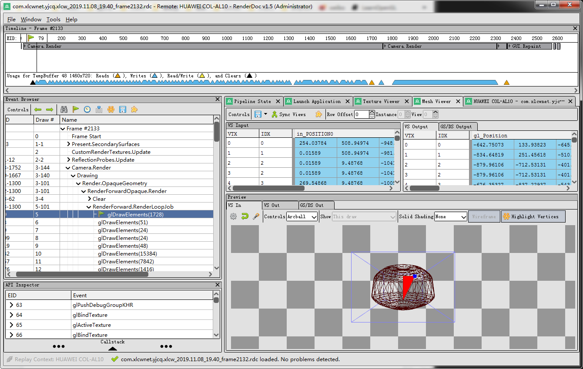Open Event Browser extensions via puzzle piece icon
Screen dimensions: 583x369
point(134,110)
